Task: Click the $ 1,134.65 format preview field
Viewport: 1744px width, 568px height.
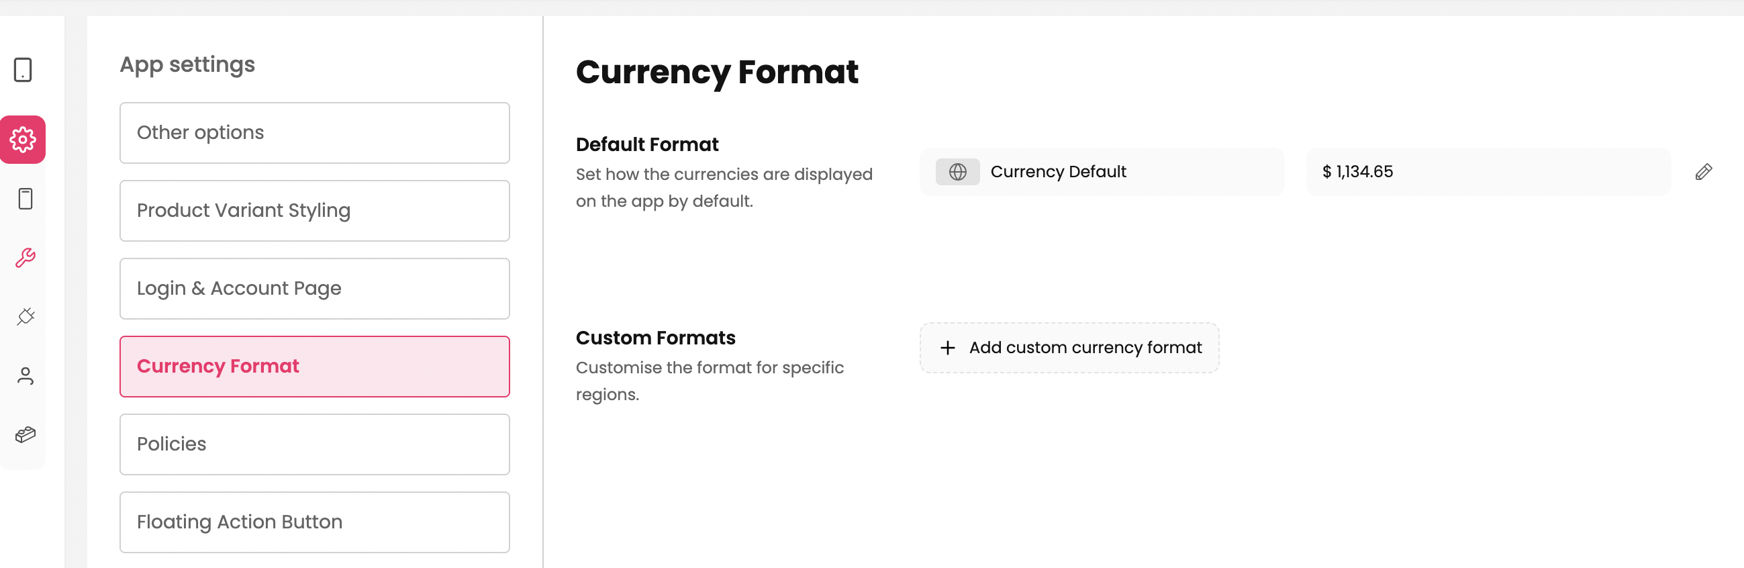Action: pos(1488,172)
